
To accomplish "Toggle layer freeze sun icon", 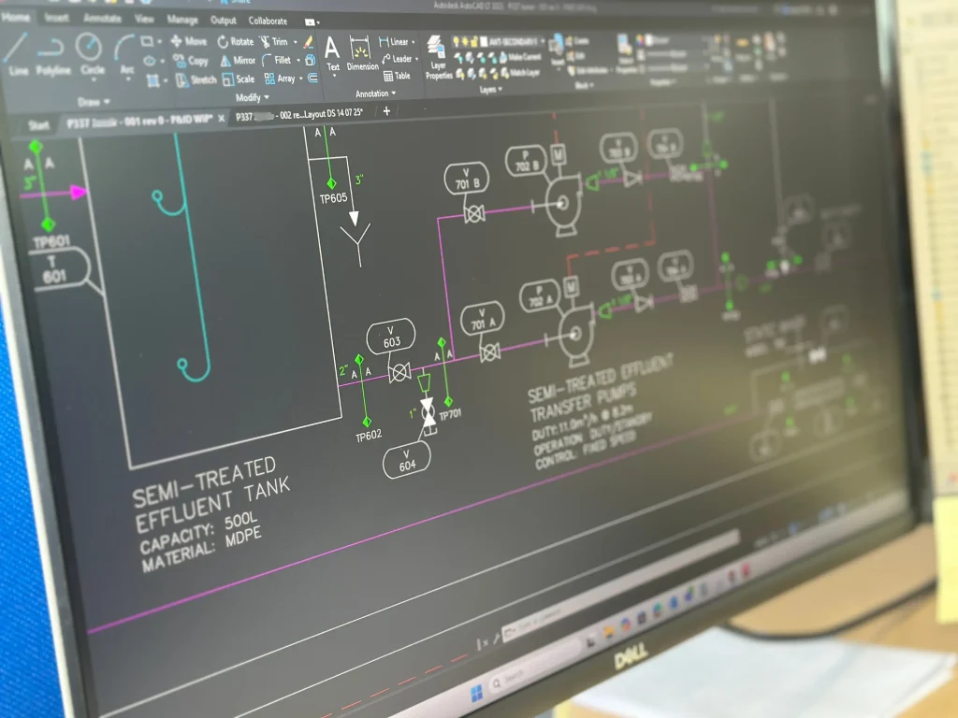I will [465, 41].
